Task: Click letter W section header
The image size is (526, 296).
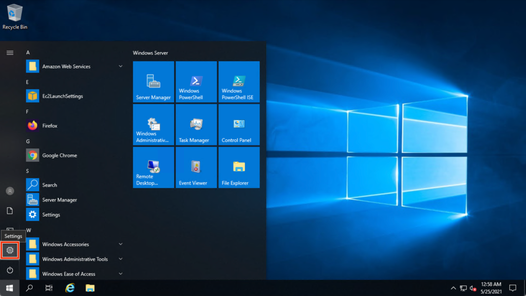Action: pyautogui.click(x=29, y=230)
